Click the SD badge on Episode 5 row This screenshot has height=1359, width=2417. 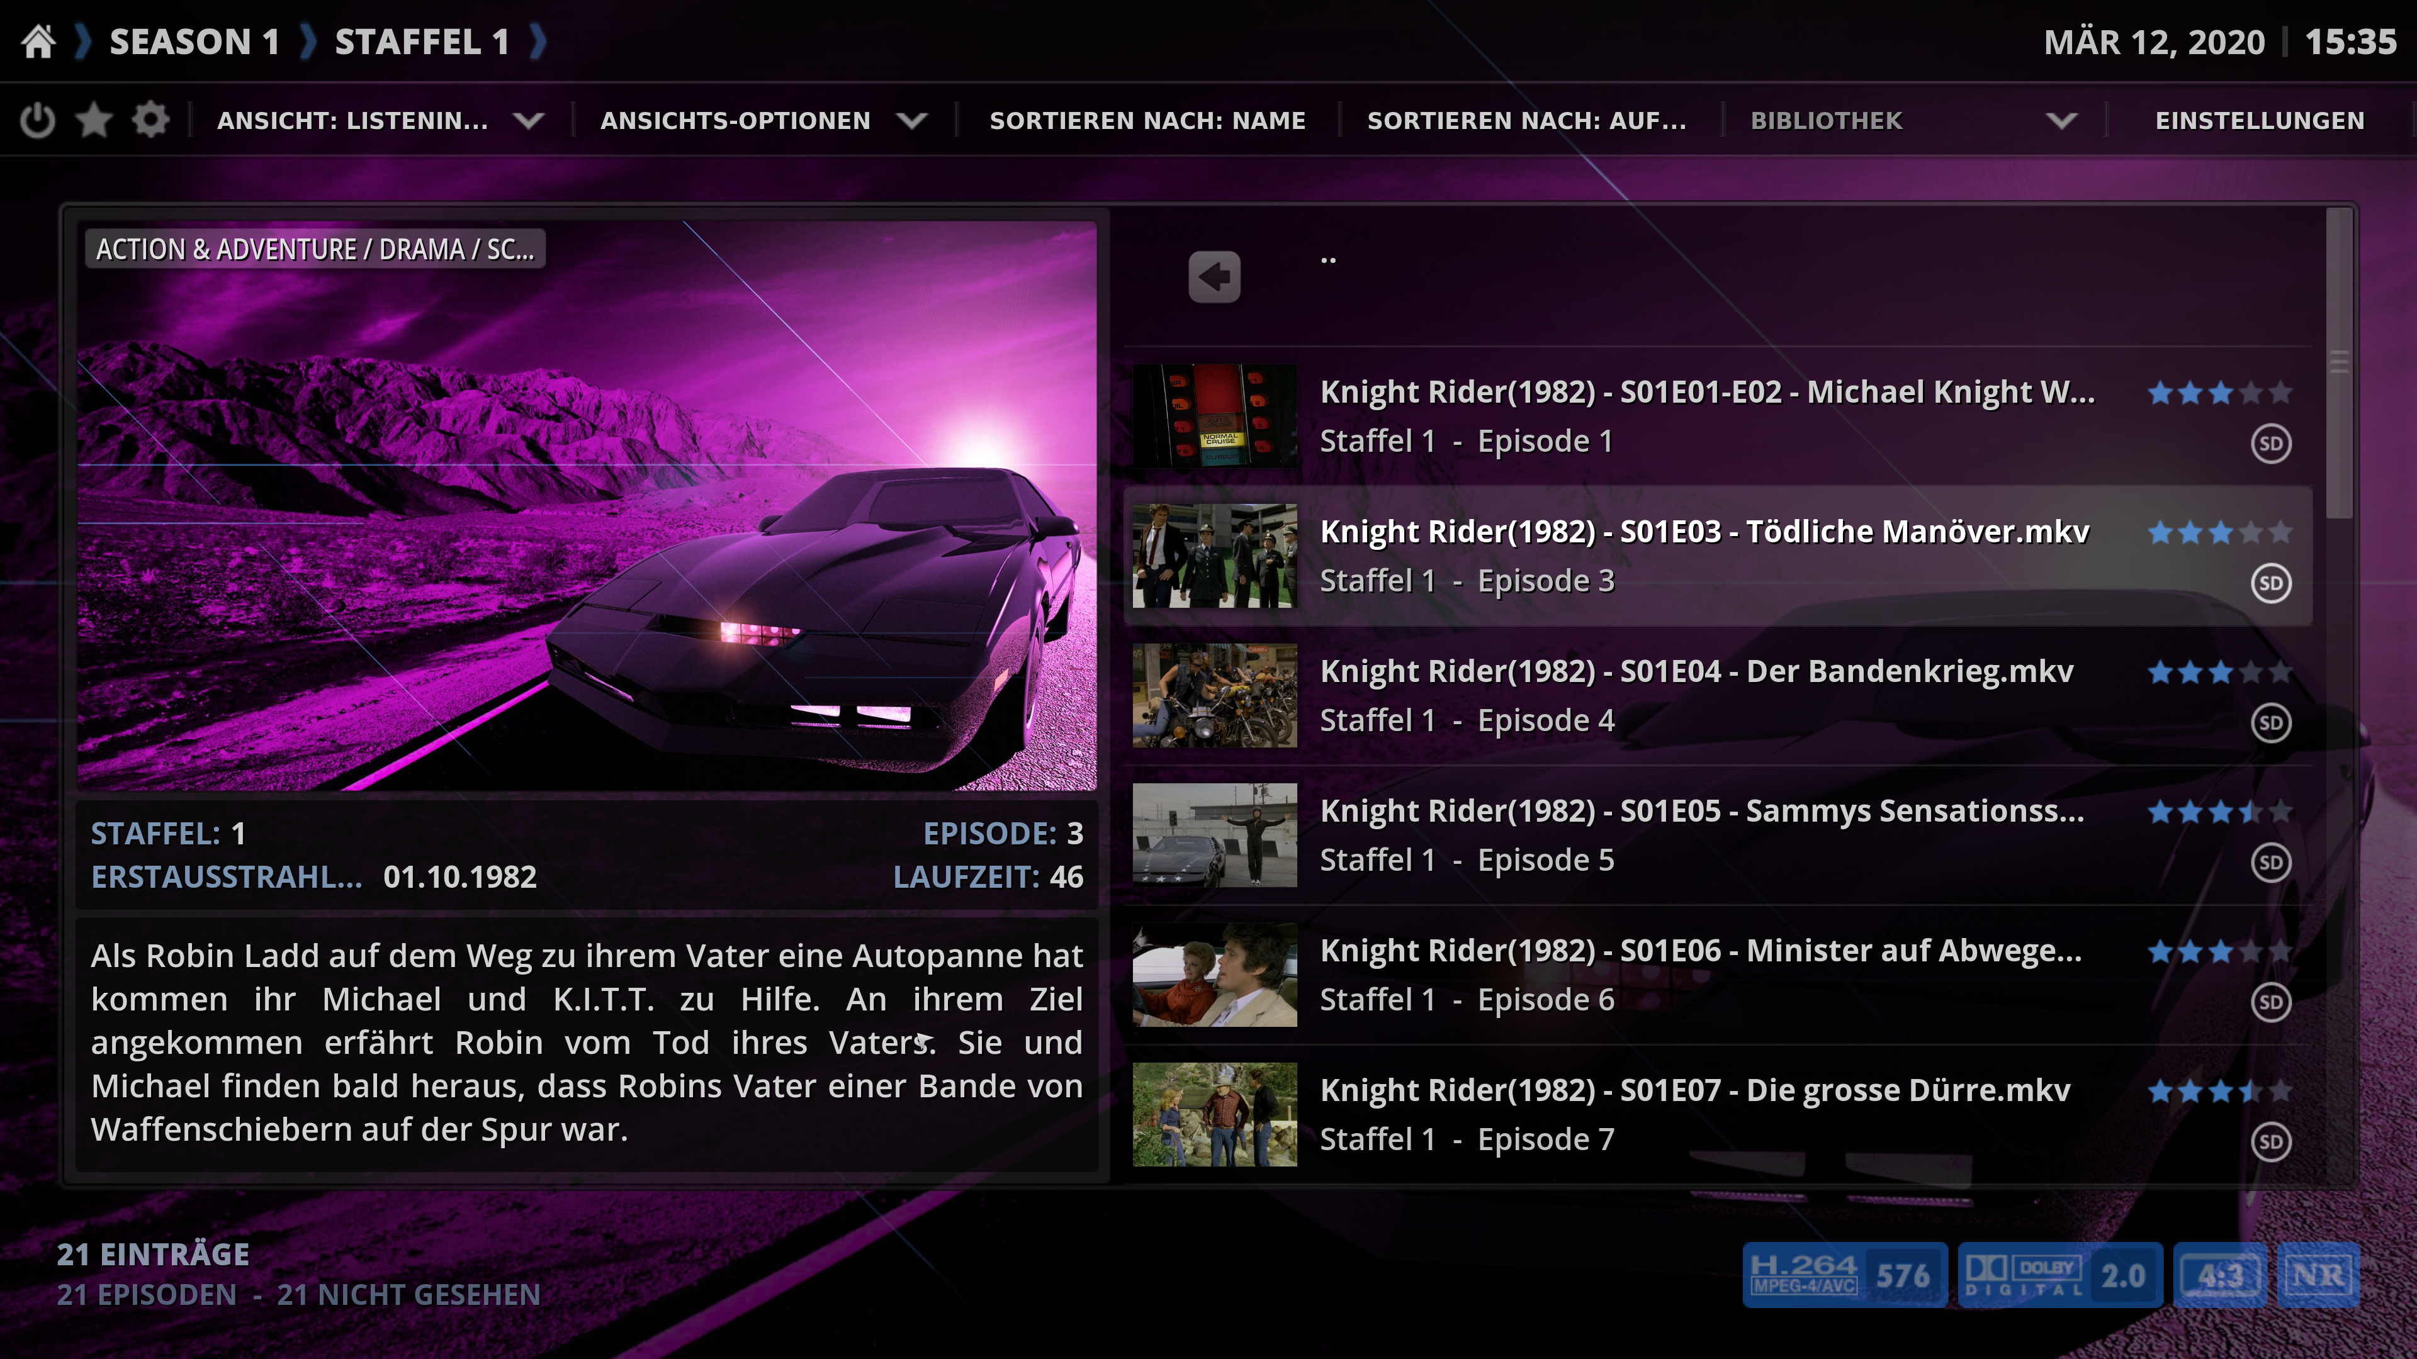click(2270, 863)
